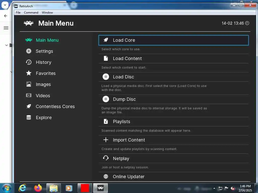
Task: Open the Playlists entry
Action: (x=173, y=122)
